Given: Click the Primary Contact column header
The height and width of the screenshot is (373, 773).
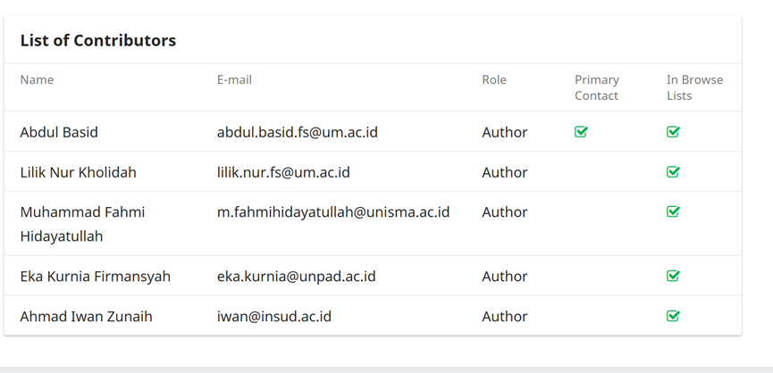Looking at the screenshot, I should tap(597, 87).
